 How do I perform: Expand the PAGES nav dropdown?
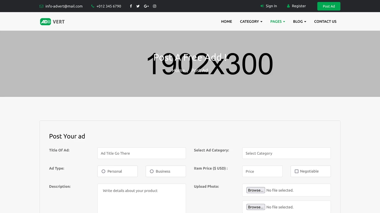click(278, 21)
